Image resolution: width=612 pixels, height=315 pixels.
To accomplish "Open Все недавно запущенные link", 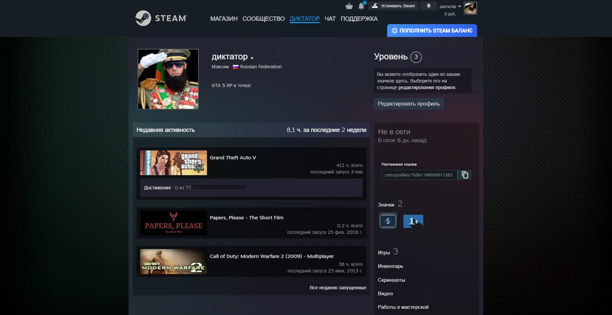I will 338,288.
